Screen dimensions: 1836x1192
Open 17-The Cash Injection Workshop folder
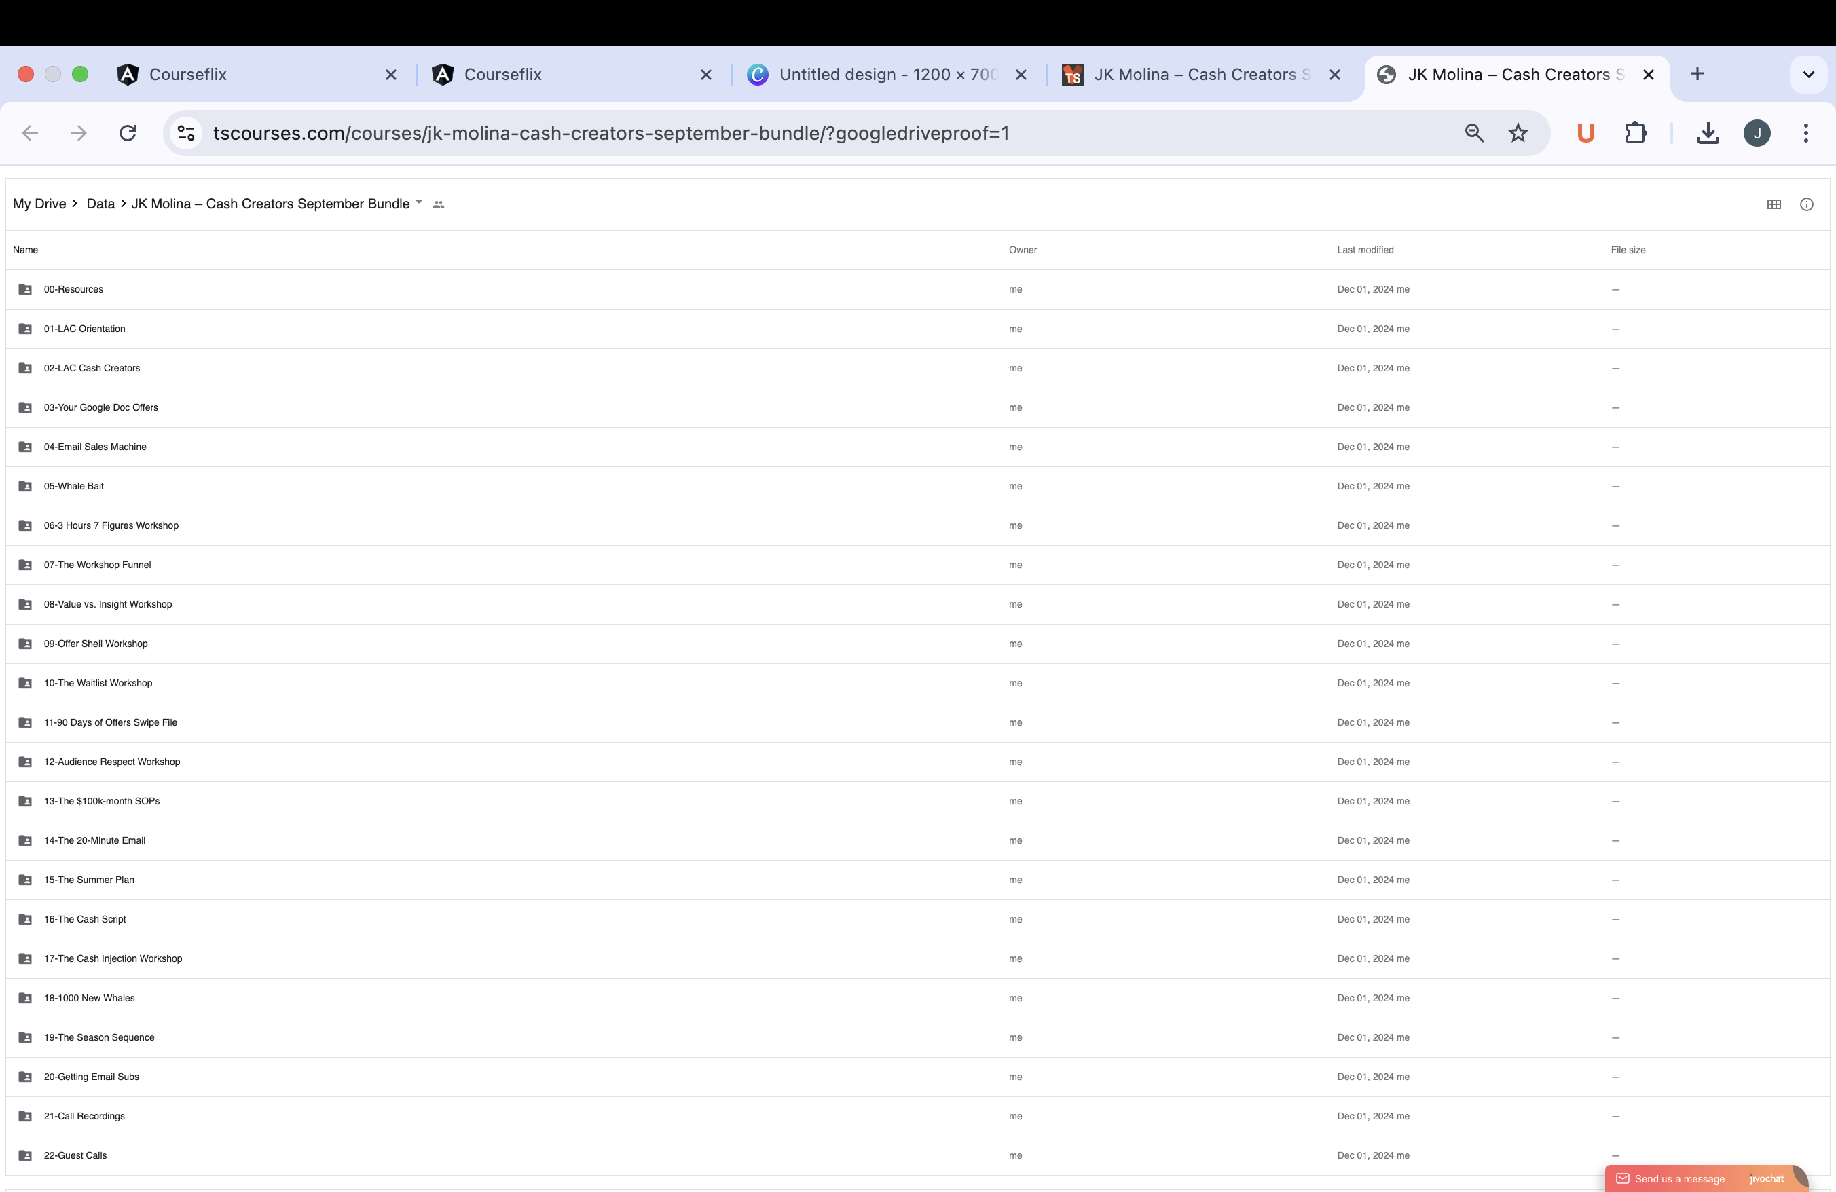[x=917, y=958]
